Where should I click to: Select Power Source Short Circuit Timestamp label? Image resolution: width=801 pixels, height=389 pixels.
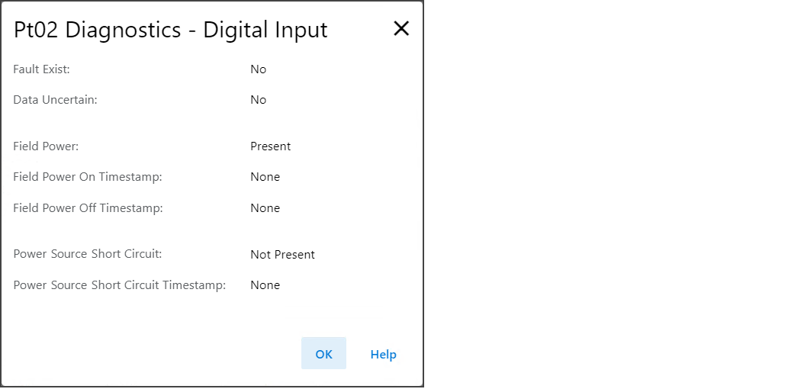(x=119, y=285)
